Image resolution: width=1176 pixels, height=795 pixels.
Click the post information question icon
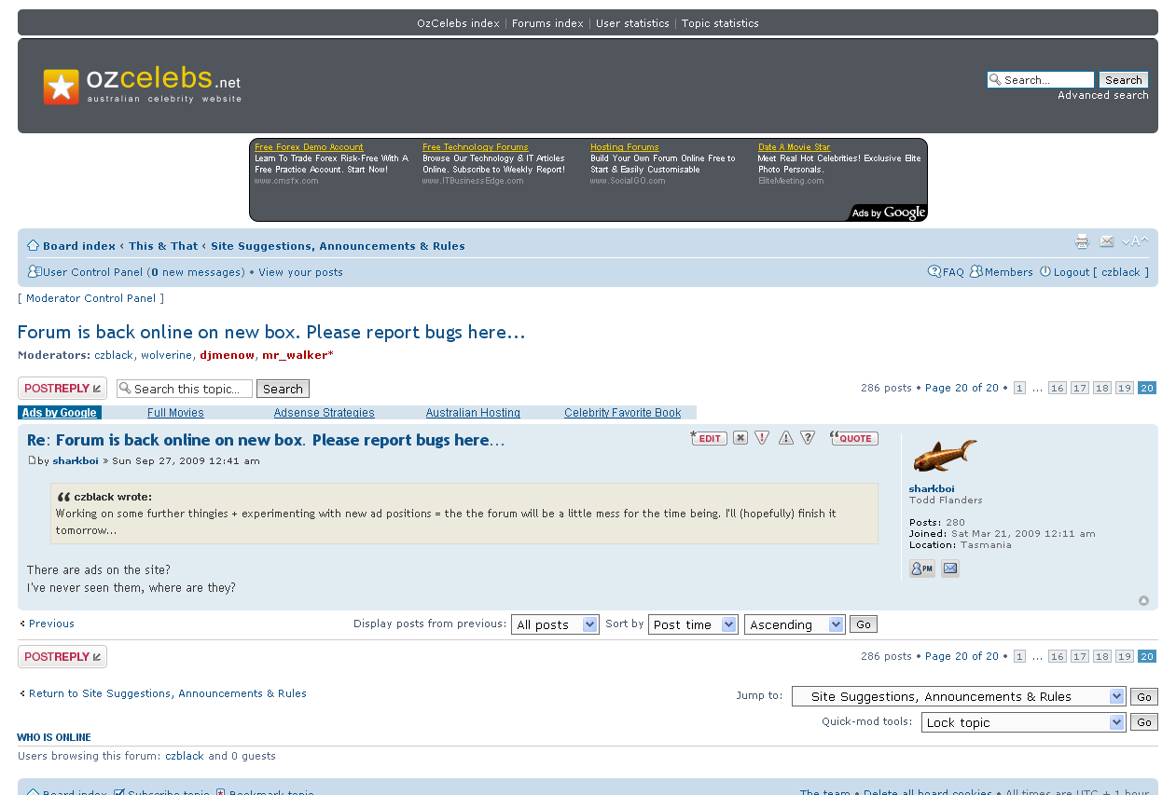[808, 438]
